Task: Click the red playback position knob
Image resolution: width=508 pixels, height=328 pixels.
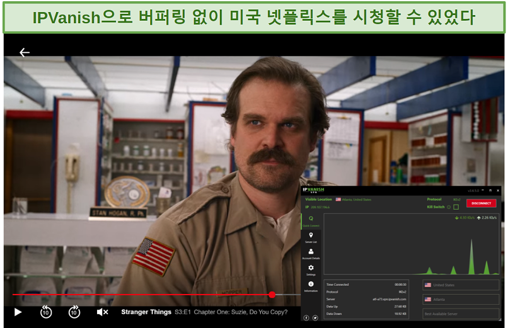Action: click(x=272, y=295)
